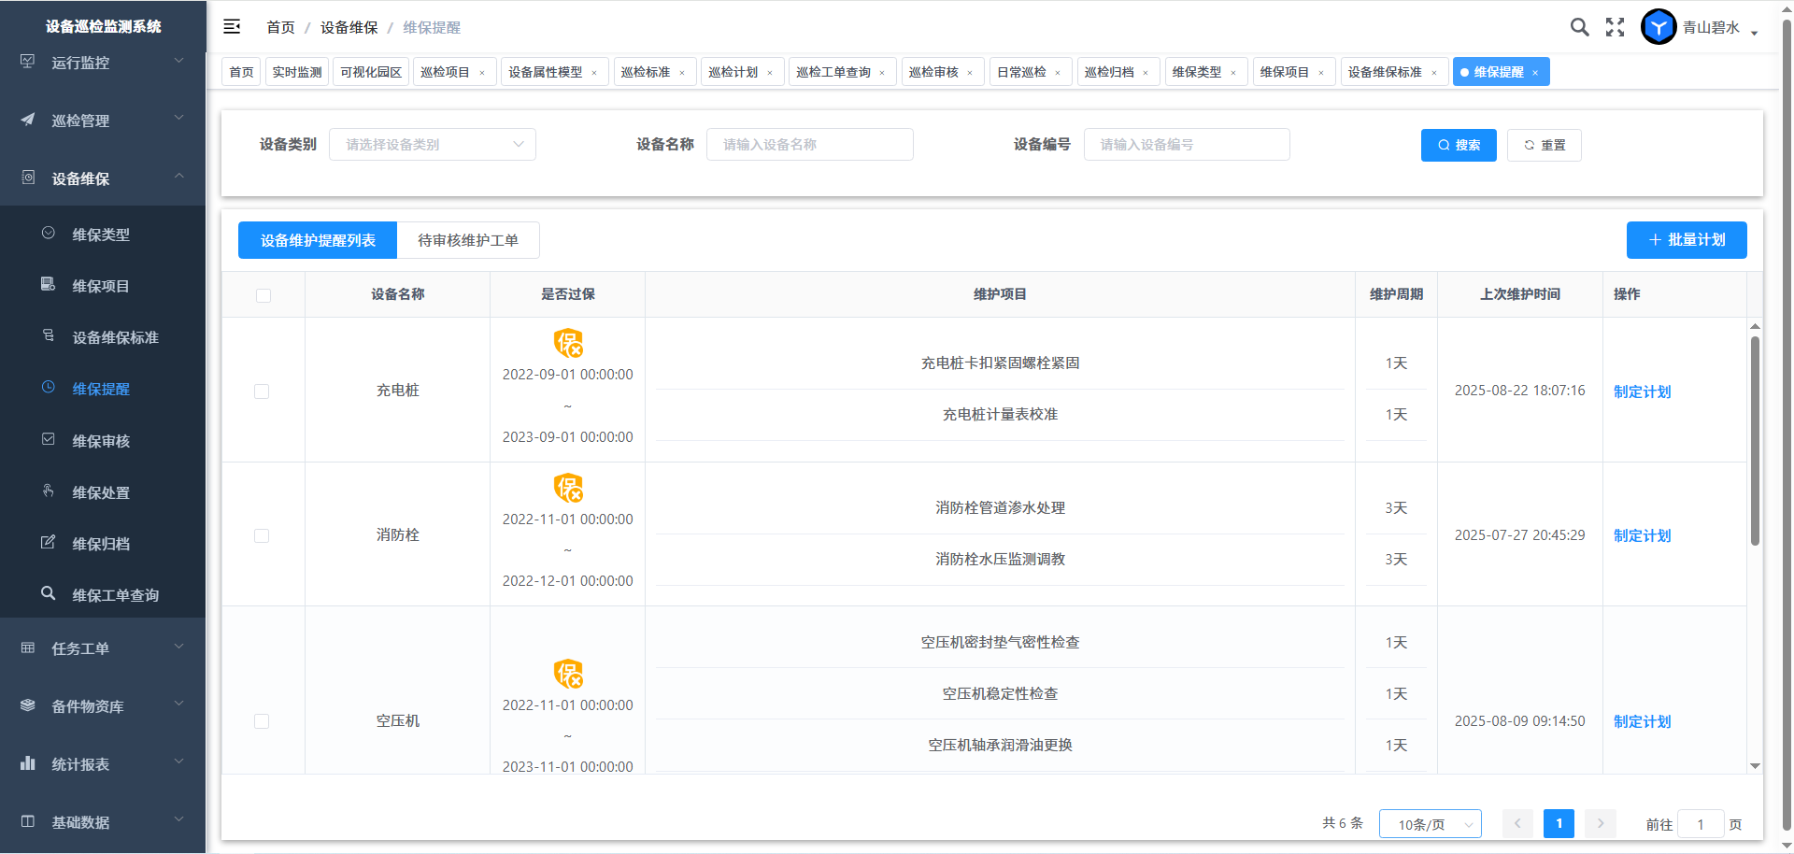Open the 设备类别 dropdown

433,145
